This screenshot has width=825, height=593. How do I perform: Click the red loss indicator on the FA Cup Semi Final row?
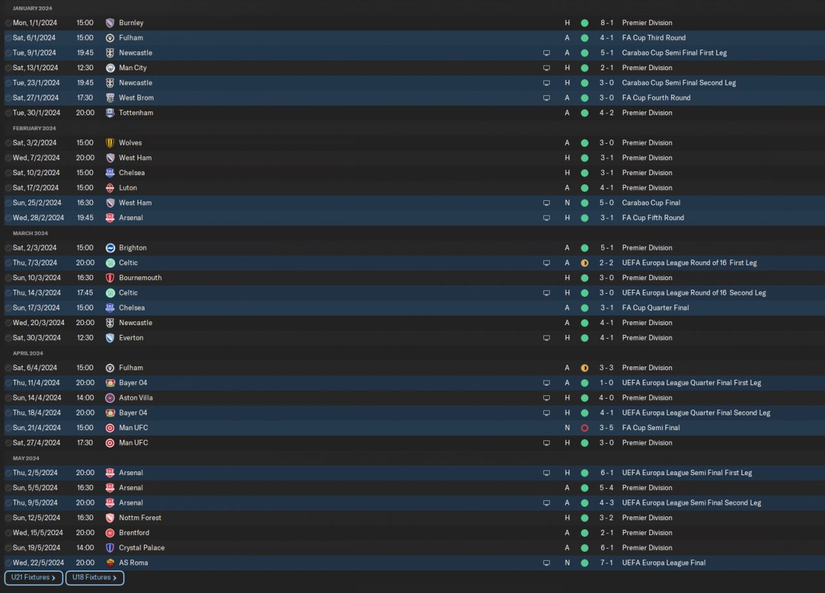[x=585, y=428]
